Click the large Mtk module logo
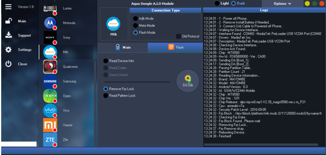 point(113,24)
